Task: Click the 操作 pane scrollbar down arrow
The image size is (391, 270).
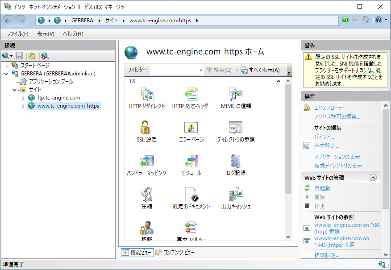Action: tap(386, 255)
